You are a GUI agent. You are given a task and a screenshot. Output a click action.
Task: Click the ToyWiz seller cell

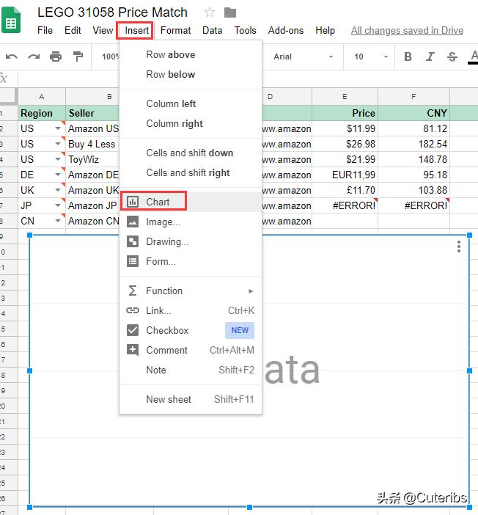click(x=92, y=159)
